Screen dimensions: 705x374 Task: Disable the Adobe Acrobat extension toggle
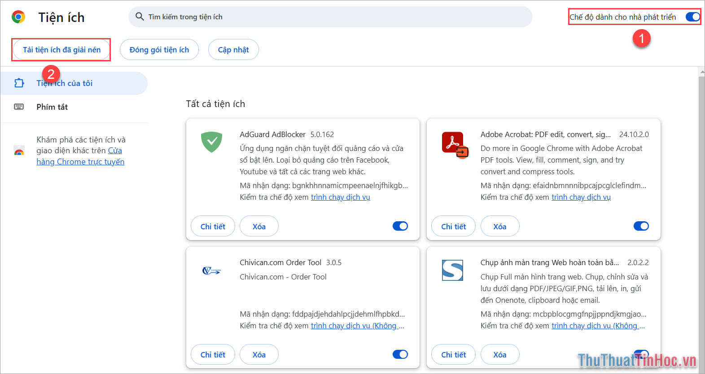coord(641,226)
